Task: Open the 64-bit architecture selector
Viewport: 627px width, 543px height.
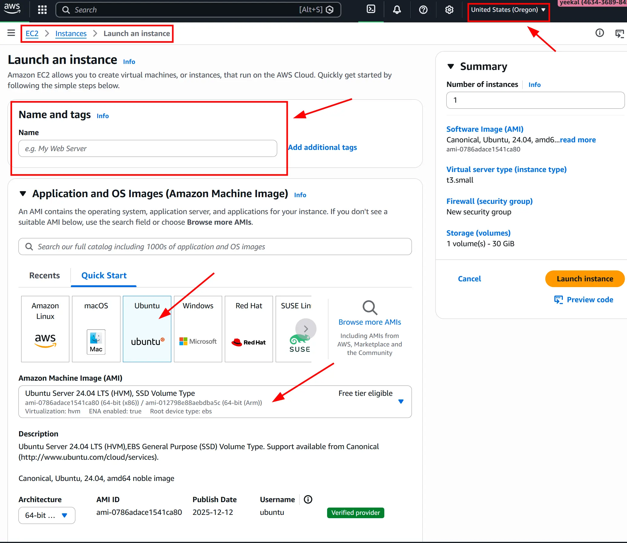Action: pyautogui.click(x=47, y=515)
